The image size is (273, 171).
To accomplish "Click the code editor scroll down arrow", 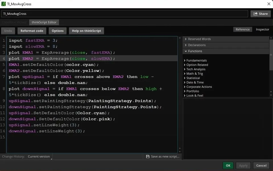I will (180, 151).
